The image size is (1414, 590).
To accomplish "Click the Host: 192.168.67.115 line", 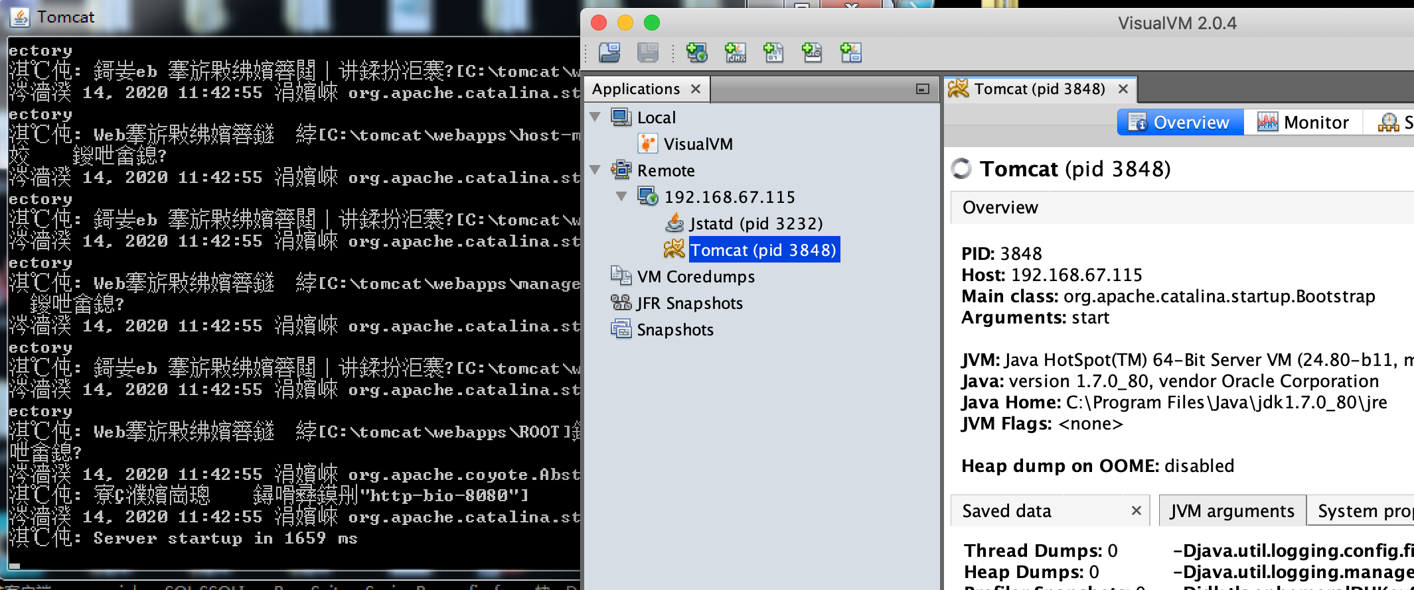I will 1052,275.
